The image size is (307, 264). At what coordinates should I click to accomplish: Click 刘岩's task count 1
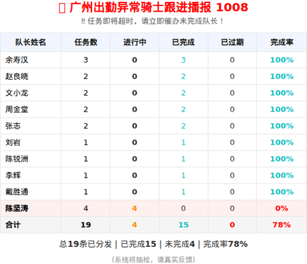point(86,142)
